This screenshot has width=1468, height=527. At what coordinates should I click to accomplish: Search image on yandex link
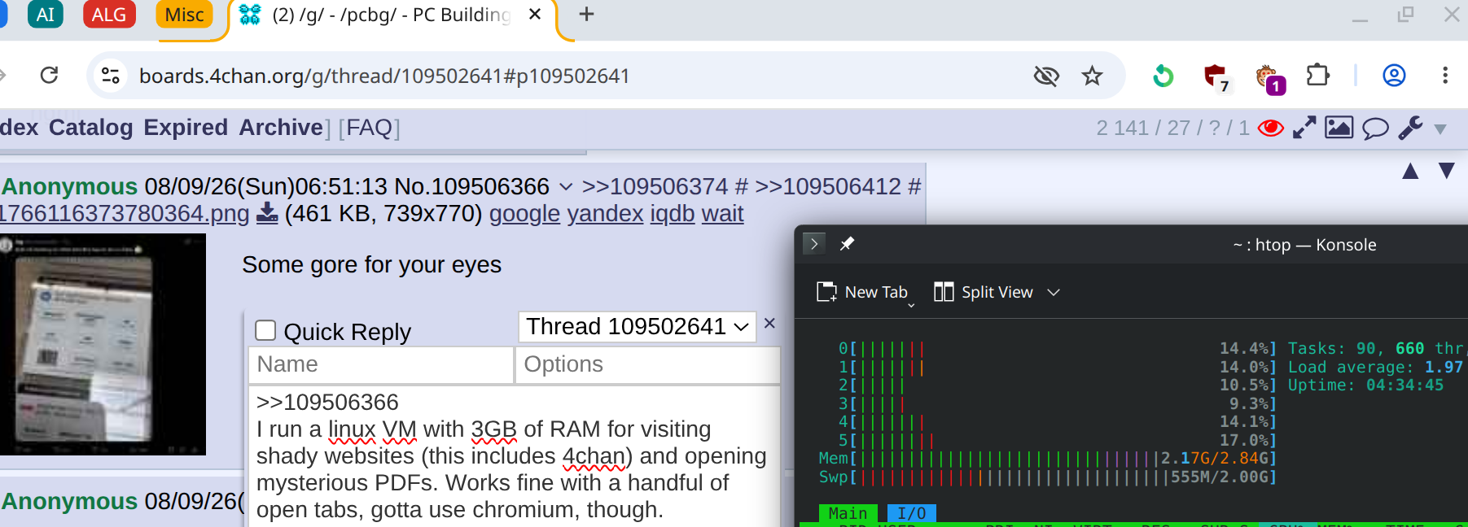click(x=605, y=213)
